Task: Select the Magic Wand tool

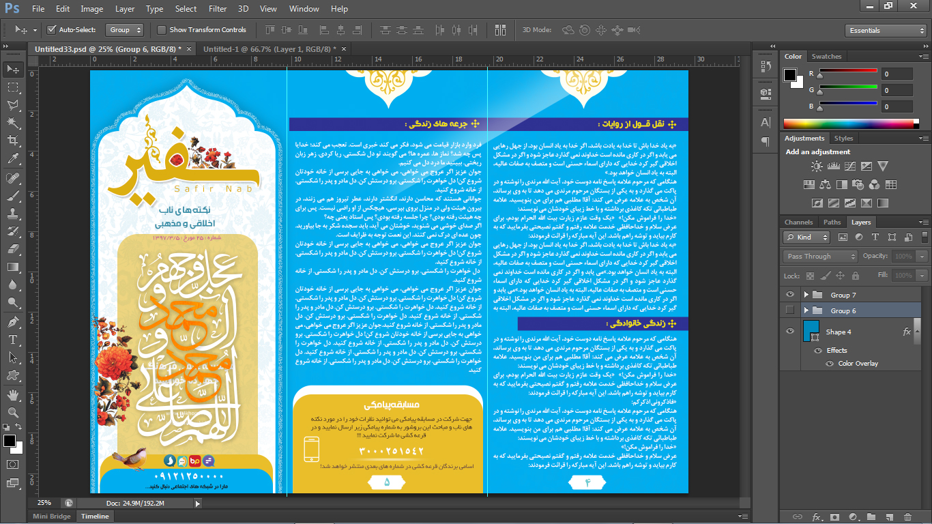Action: coord(13,123)
